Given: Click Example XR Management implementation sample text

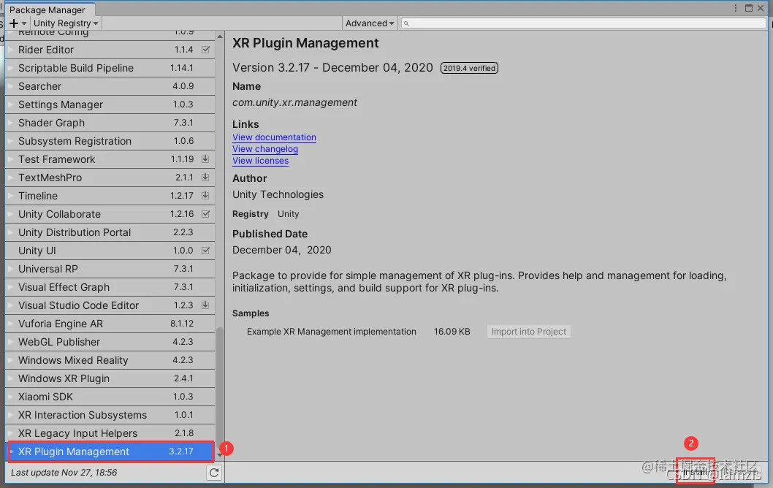Looking at the screenshot, I should pyautogui.click(x=331, y=331).
